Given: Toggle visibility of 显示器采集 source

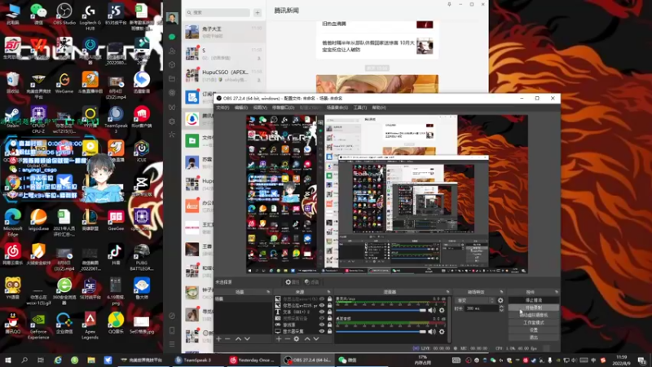Looking at the screenshot, I should [x=322, y=331].
